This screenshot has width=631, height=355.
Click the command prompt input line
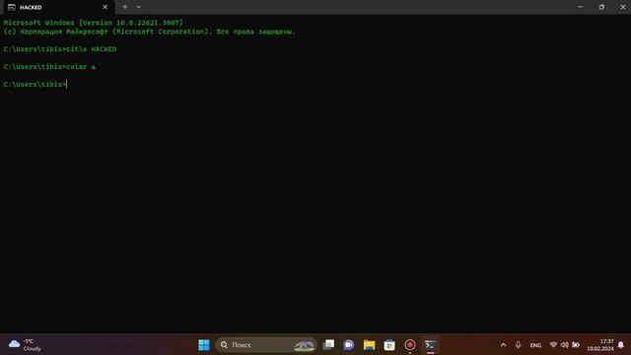click(35, 84)
